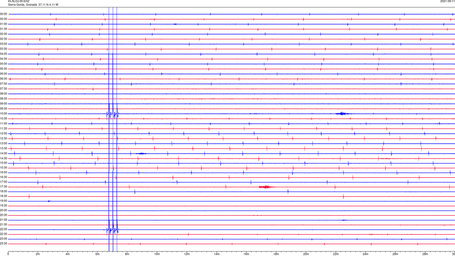Click the blue seismic burst on 10:00 trace
The width and height of the screenshot is (455, 256).
343,113
